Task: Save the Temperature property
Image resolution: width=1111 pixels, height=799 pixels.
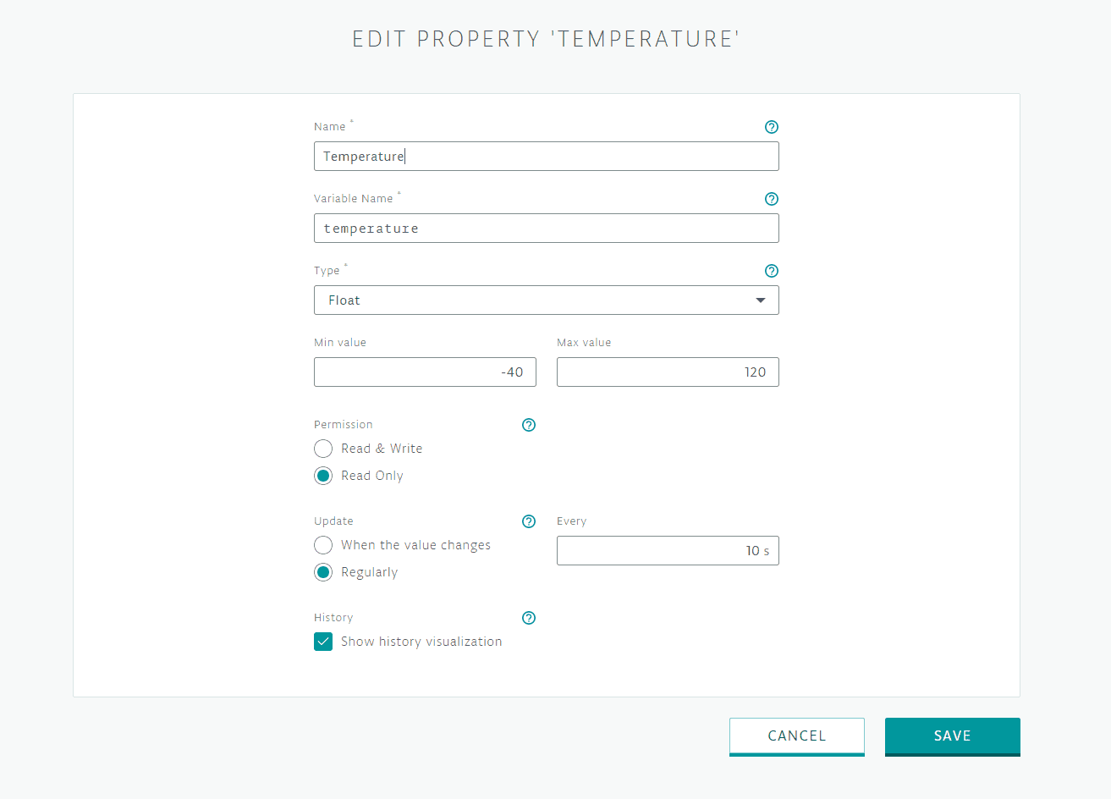Action: click(x=952, y=736)
